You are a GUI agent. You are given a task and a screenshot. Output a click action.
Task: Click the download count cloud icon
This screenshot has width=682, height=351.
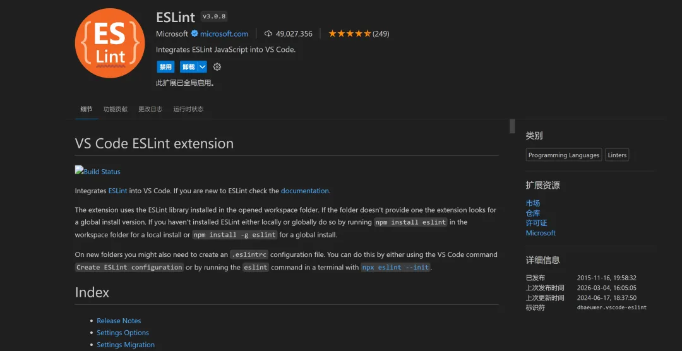268,33
